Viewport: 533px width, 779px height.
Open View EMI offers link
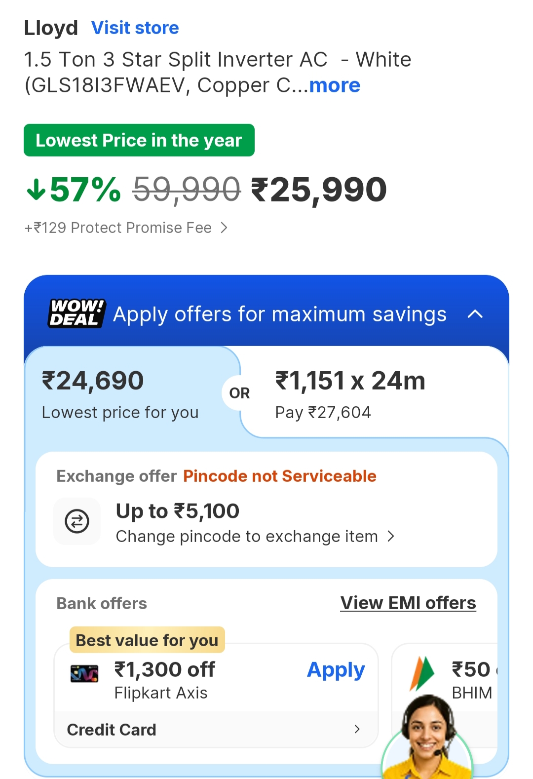point(408,603)
